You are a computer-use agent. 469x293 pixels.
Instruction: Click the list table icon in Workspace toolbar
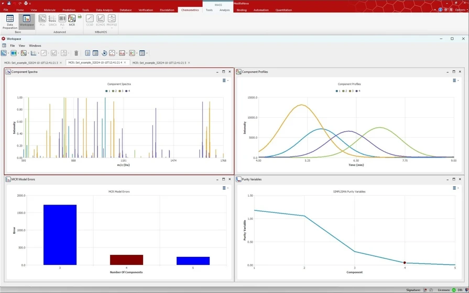[x=95, y=53]
